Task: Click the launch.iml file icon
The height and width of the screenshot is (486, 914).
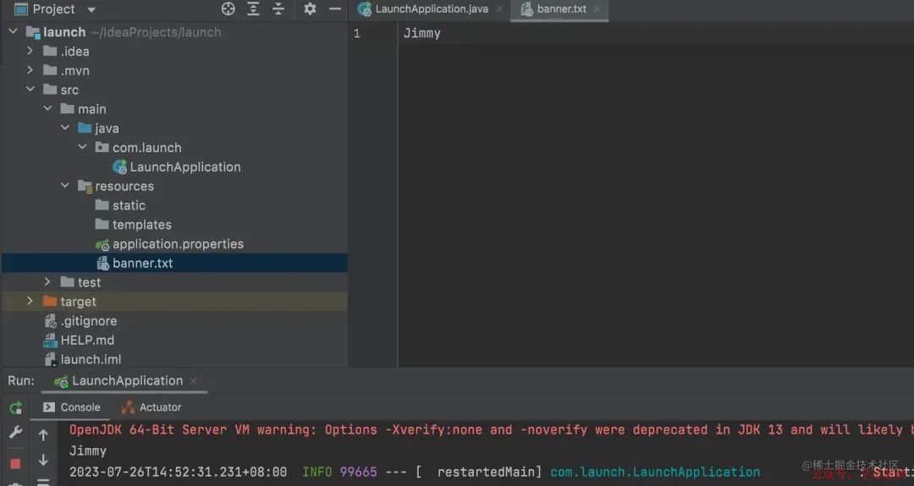Action: click(51, 360)
